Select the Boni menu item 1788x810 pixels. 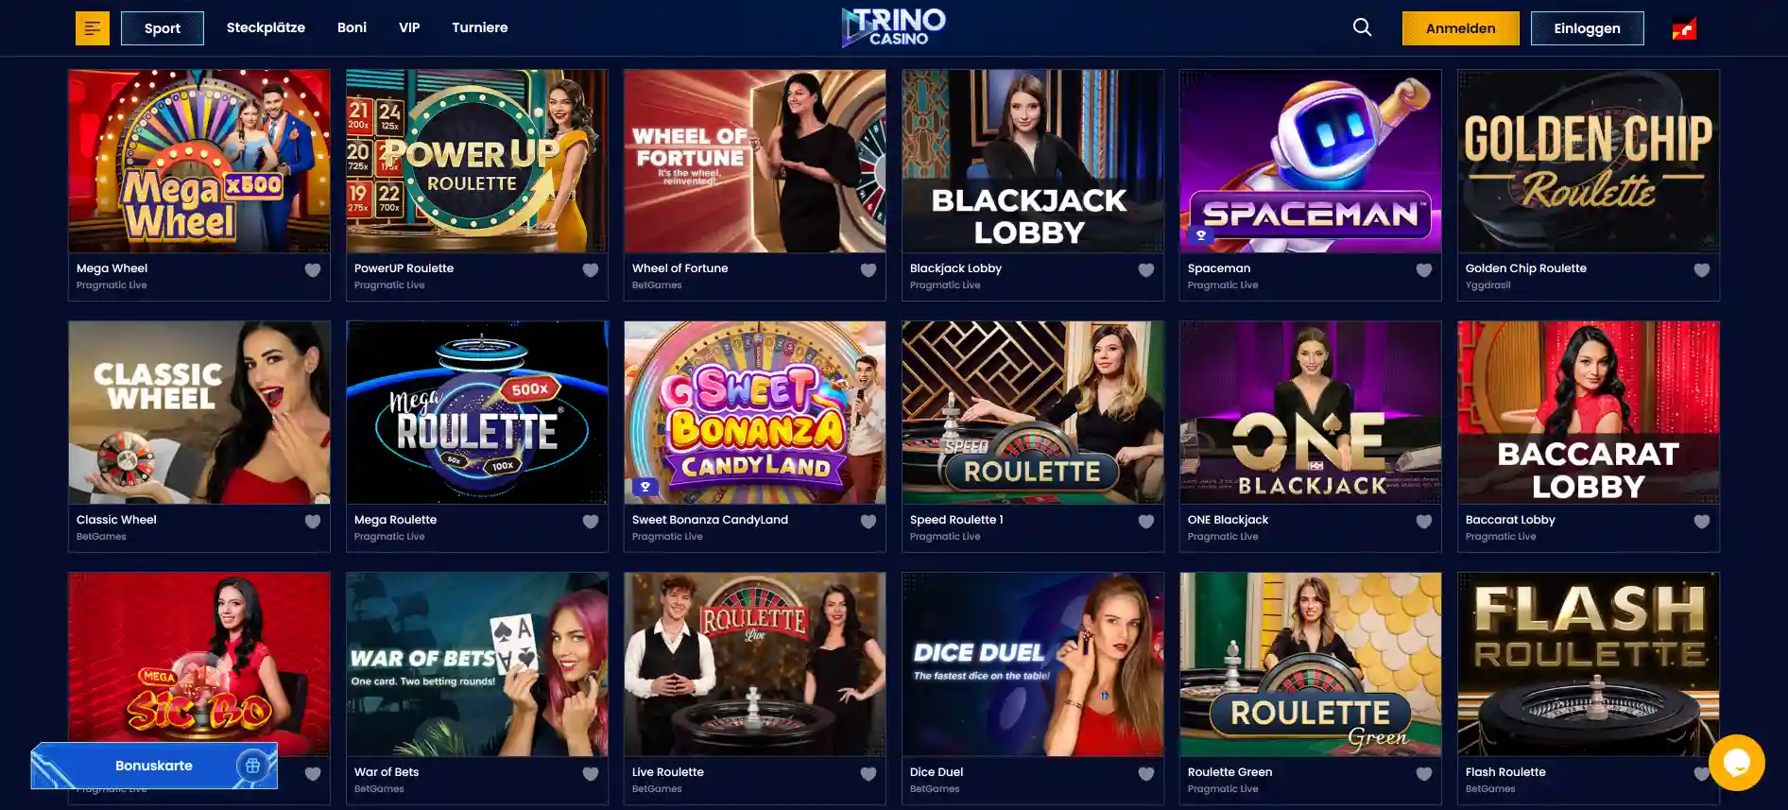pyautogui.click(x=352, y=27)
